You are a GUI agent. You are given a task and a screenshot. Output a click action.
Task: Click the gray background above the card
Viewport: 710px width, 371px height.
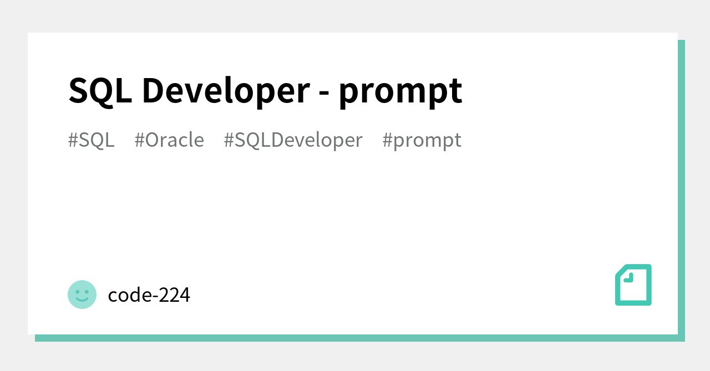pyautogui.click(x=355, y=16)
